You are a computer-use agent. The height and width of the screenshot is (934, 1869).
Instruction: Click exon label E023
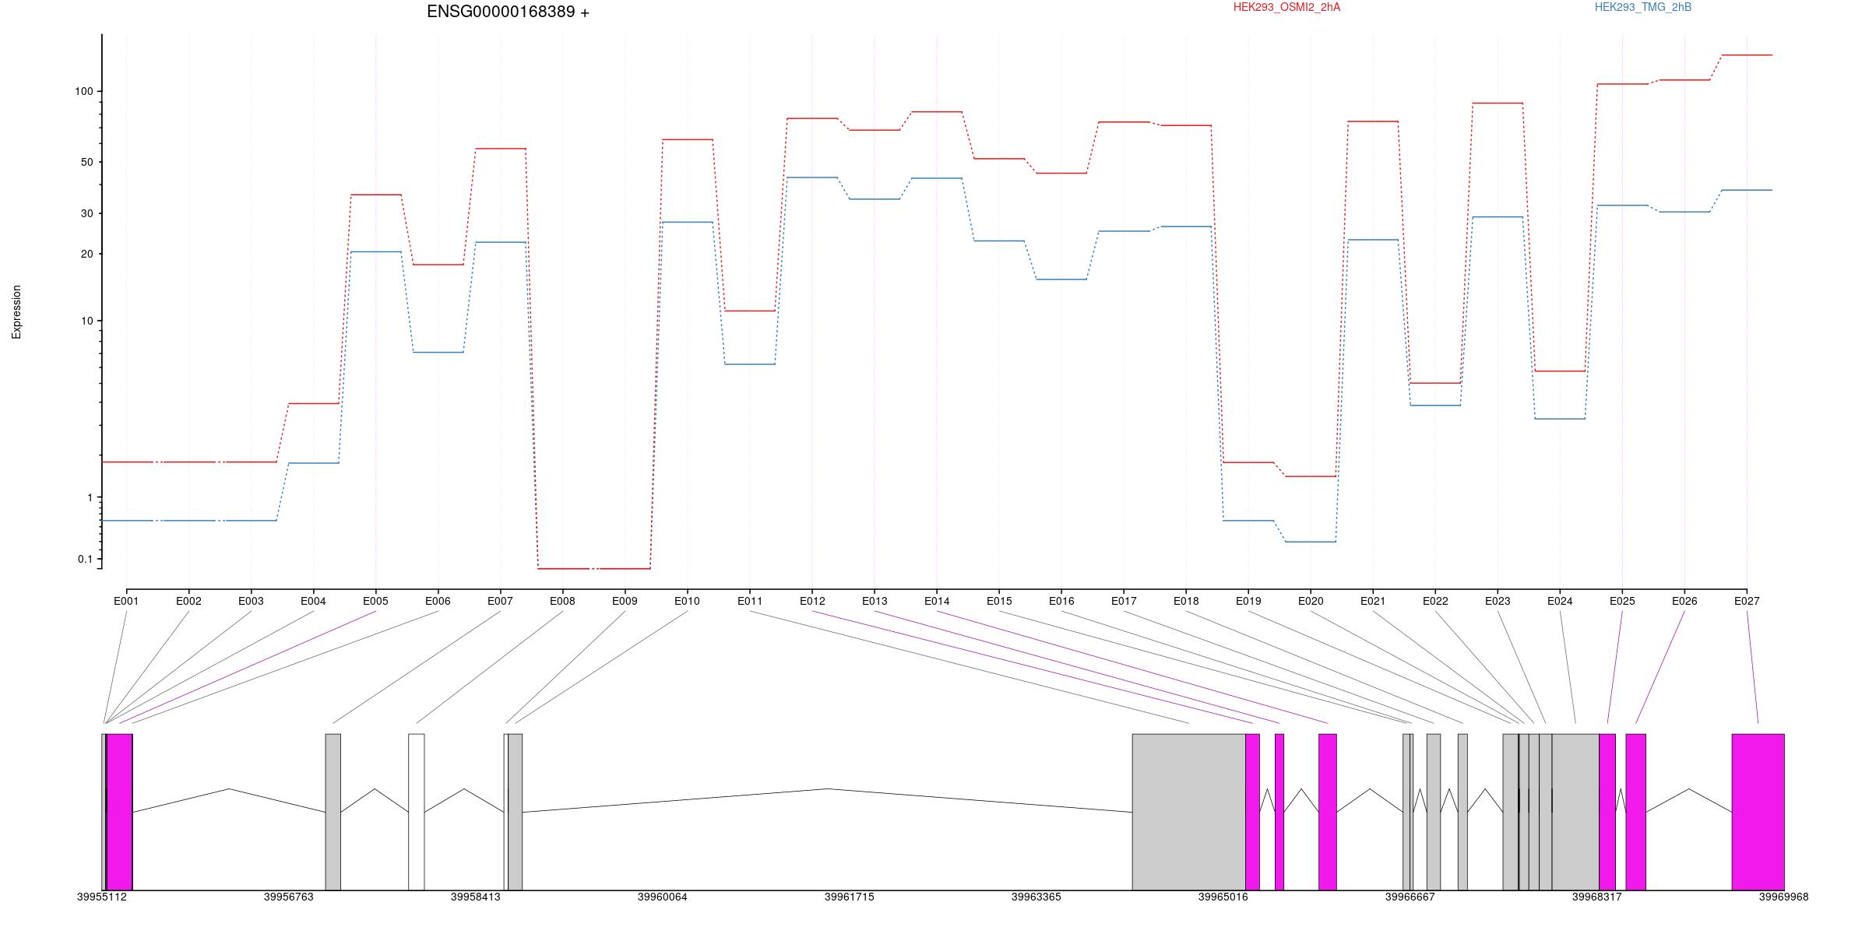point(1498,601)
